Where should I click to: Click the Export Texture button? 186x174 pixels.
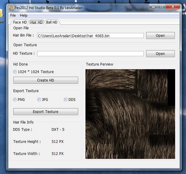(46, 112)
